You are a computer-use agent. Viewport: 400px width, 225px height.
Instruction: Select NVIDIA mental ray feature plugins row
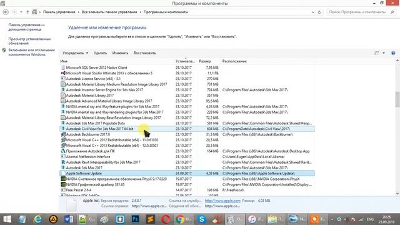187,107
